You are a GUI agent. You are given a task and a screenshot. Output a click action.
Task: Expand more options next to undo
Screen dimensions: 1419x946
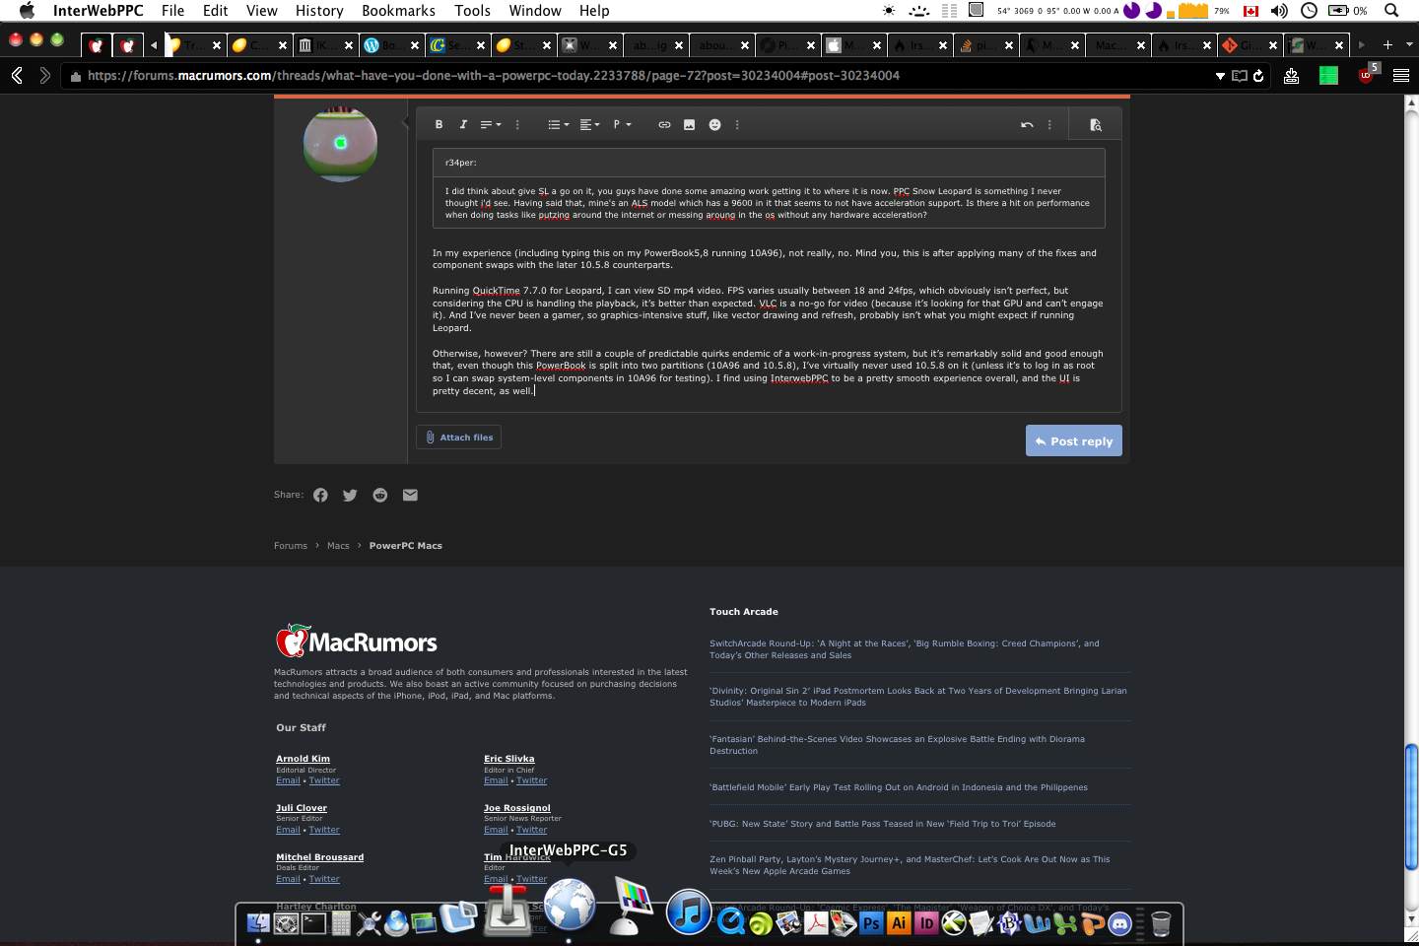(1049, 125)
